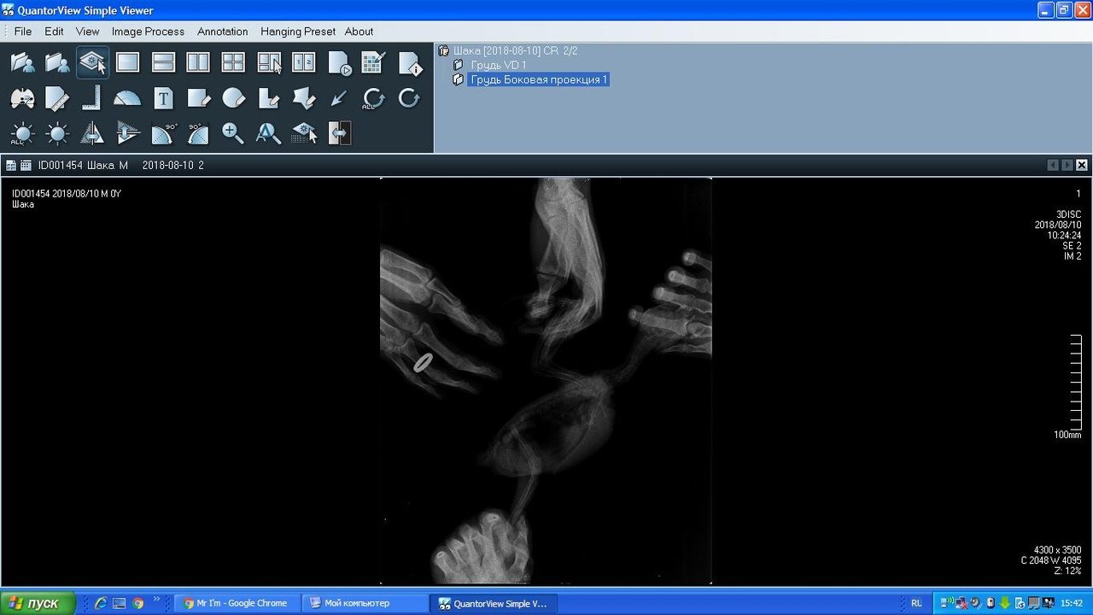Toggle the cine play icon
The image size is (1093, 615).
[339, 62]
